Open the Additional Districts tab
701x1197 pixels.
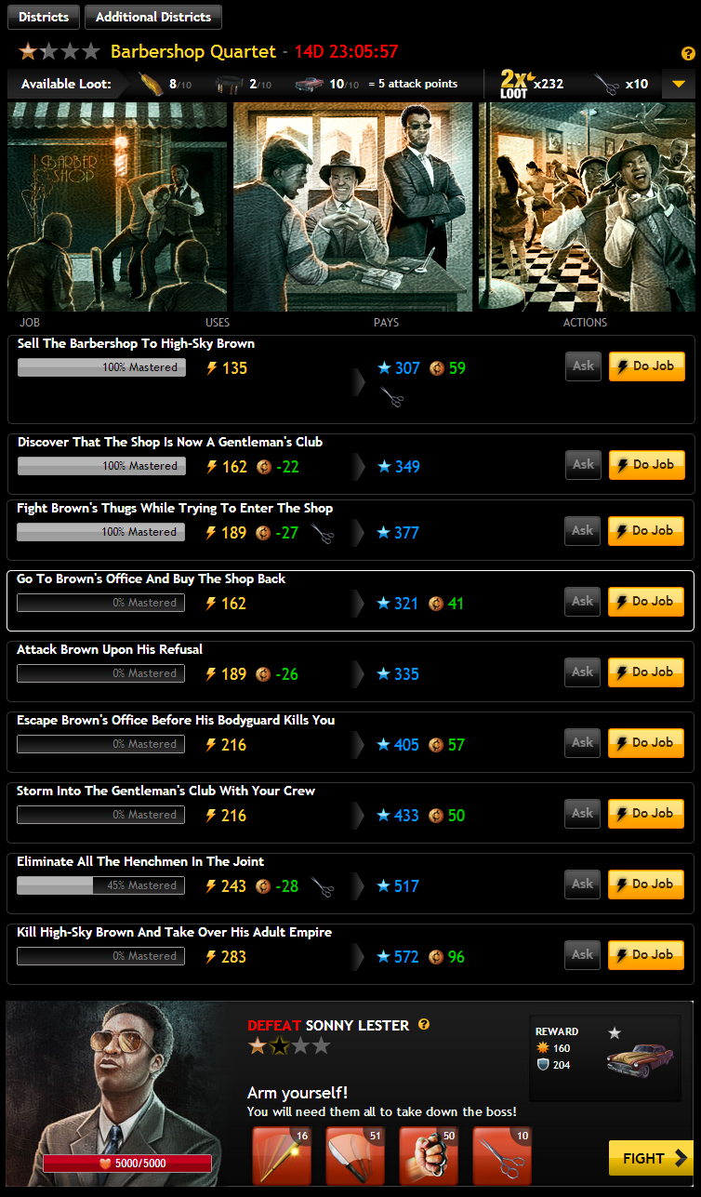[x=153, y=17]
